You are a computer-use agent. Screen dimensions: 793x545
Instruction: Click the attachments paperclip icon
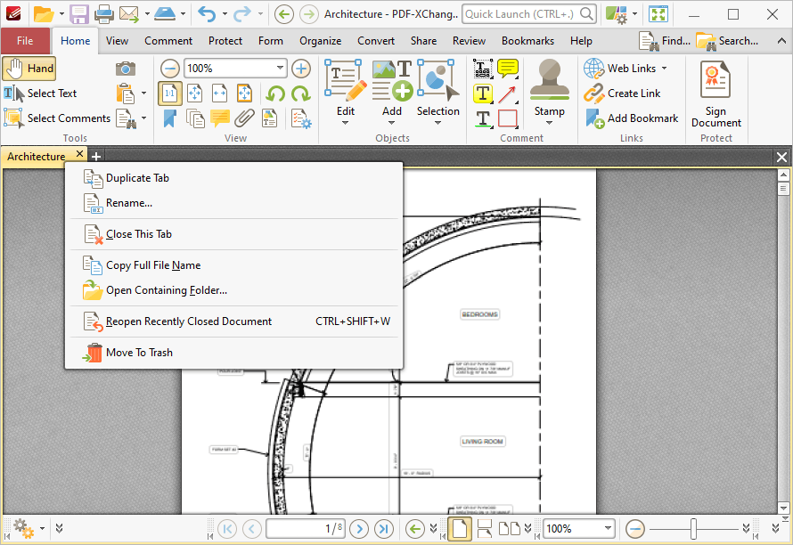(x=245, y=118)
